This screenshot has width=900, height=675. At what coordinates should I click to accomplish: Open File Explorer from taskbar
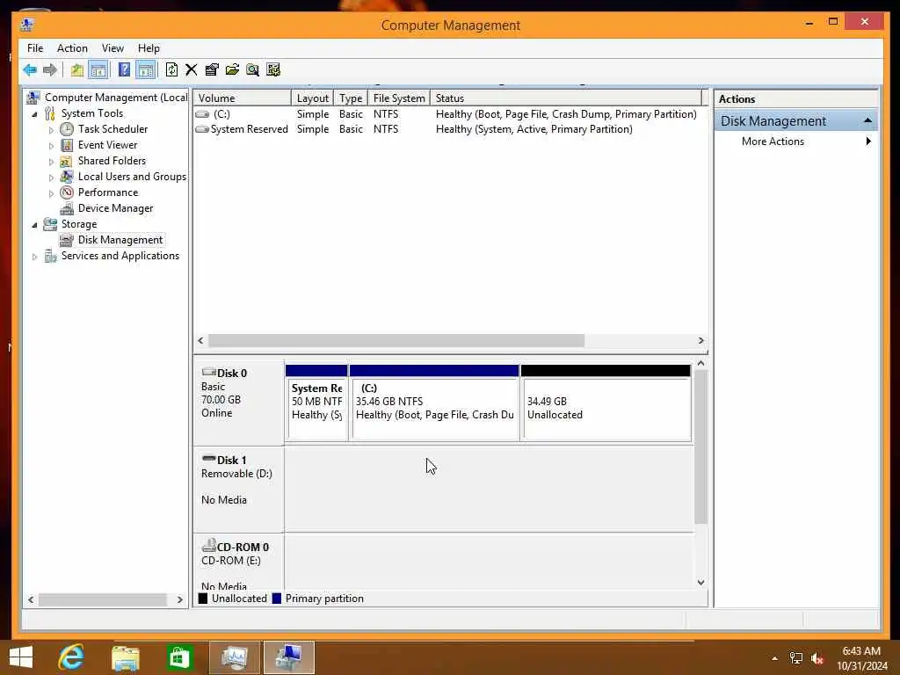(125, 657)
